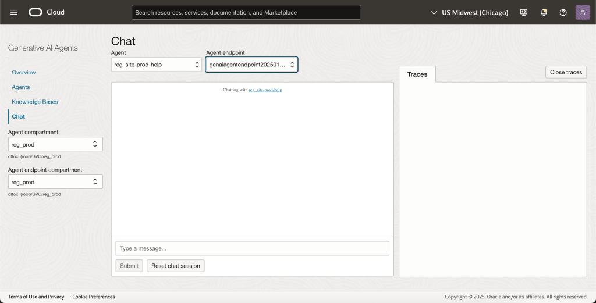This screenshot has width=596, height=303.
Task: Open the notifications bell icon
Action: point(544,12)
